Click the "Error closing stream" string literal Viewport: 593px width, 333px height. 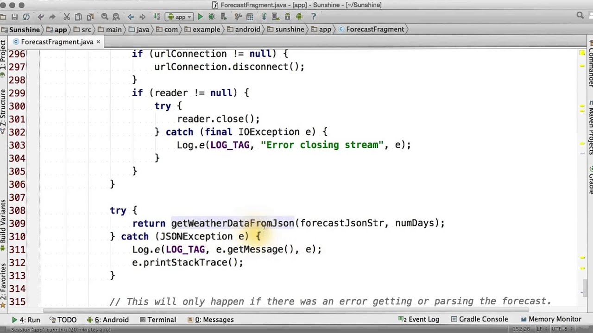[x=322, y=145]
